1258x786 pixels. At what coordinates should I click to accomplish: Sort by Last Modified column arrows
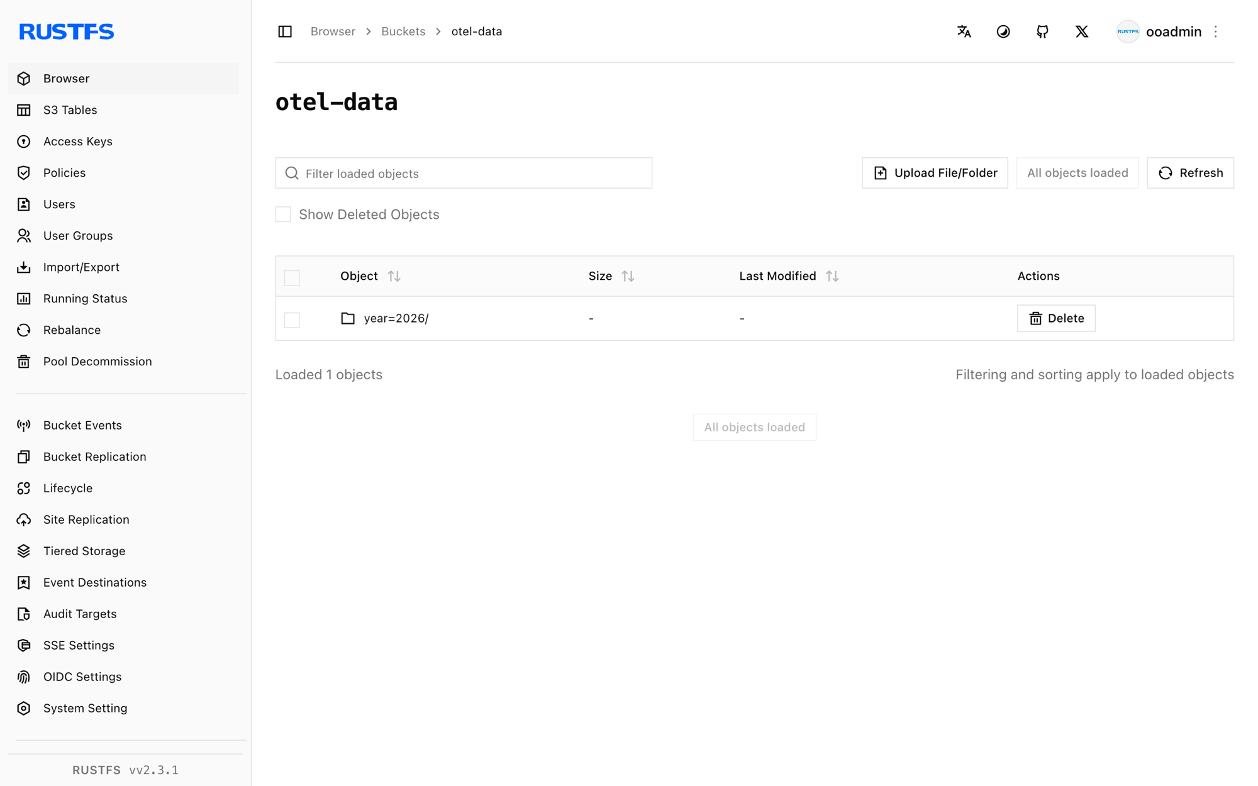click(832, 276)
